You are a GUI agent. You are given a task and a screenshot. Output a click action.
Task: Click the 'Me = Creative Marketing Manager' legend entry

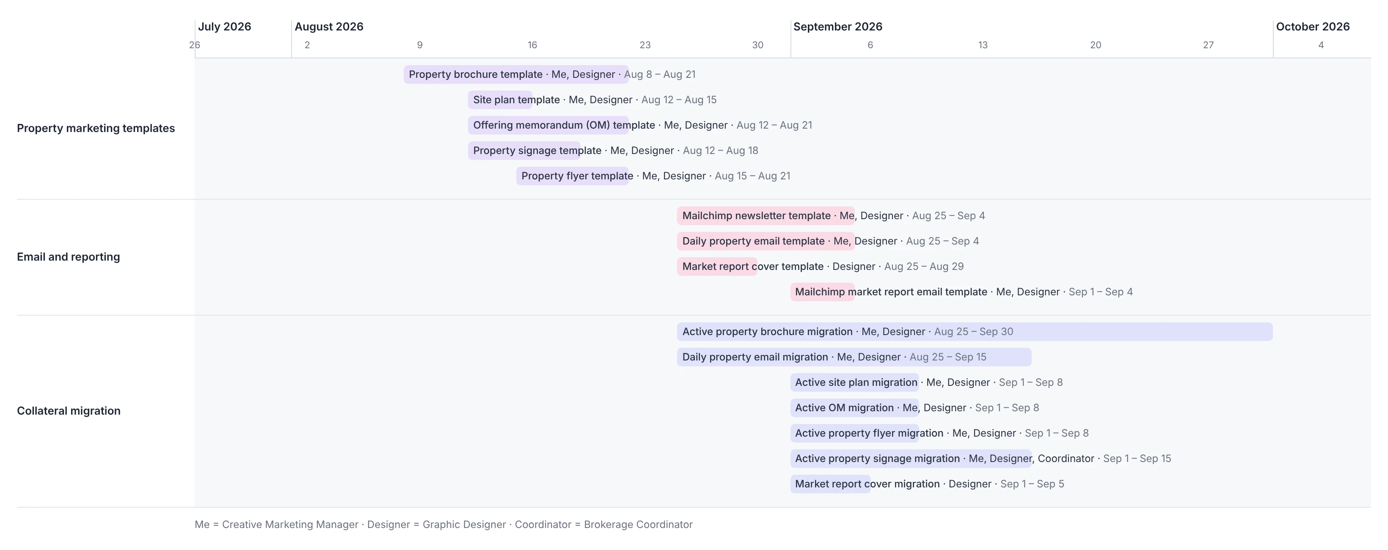point(276,524)
